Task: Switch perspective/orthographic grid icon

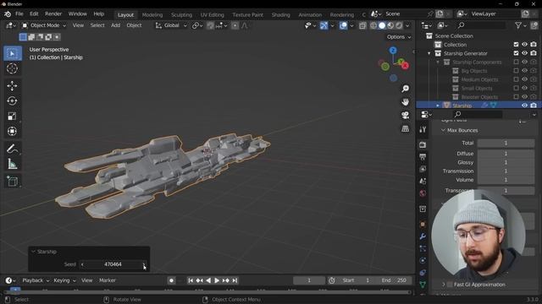Action: (x=405, y=128)
